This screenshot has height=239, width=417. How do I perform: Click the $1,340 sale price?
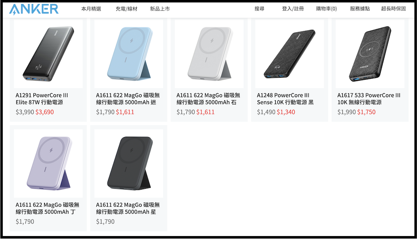click(286, 112)
